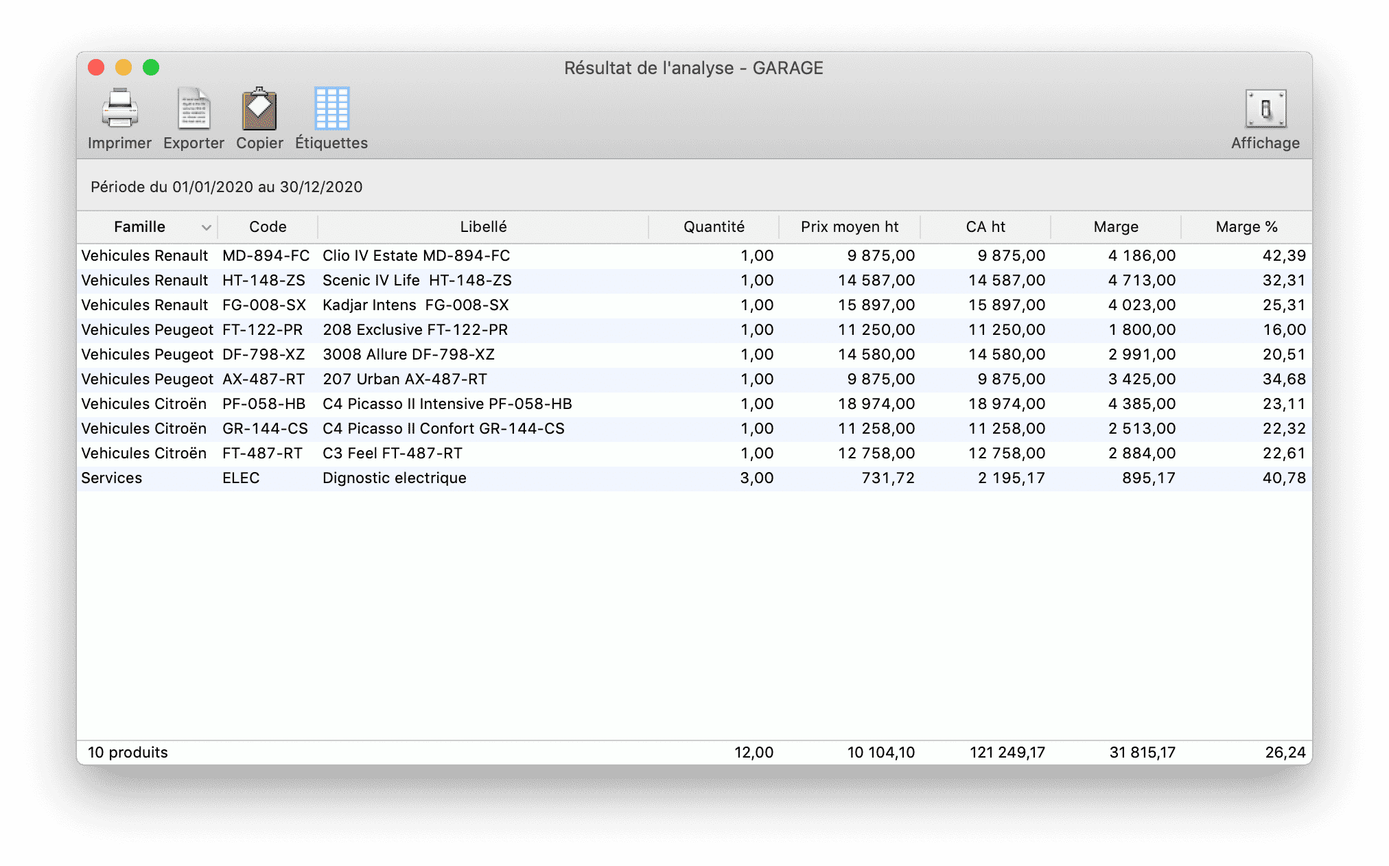Viewport: 1389px width, 866px height.
Task: Select the C3 Feel FT-487-RT row
Action: pyautogui.click(x=694, y=454)
